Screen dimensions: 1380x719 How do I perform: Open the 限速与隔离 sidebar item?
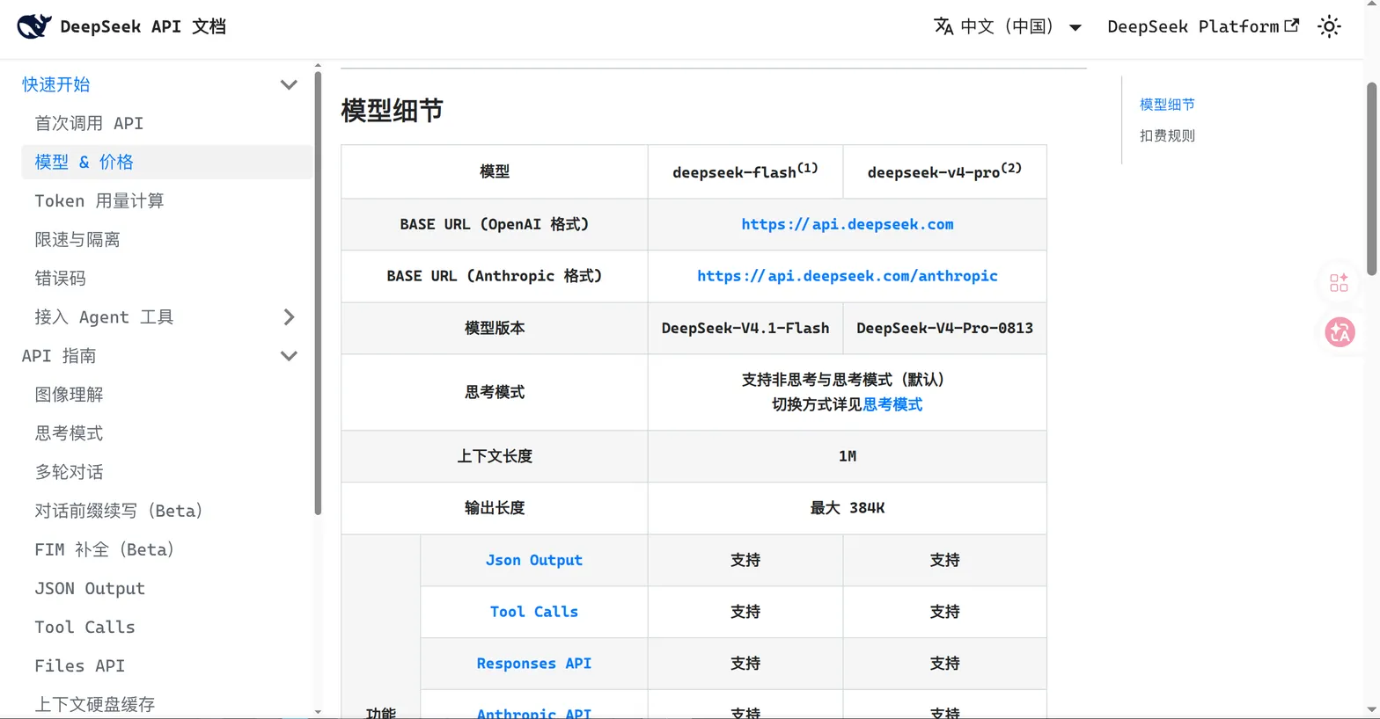77,239
